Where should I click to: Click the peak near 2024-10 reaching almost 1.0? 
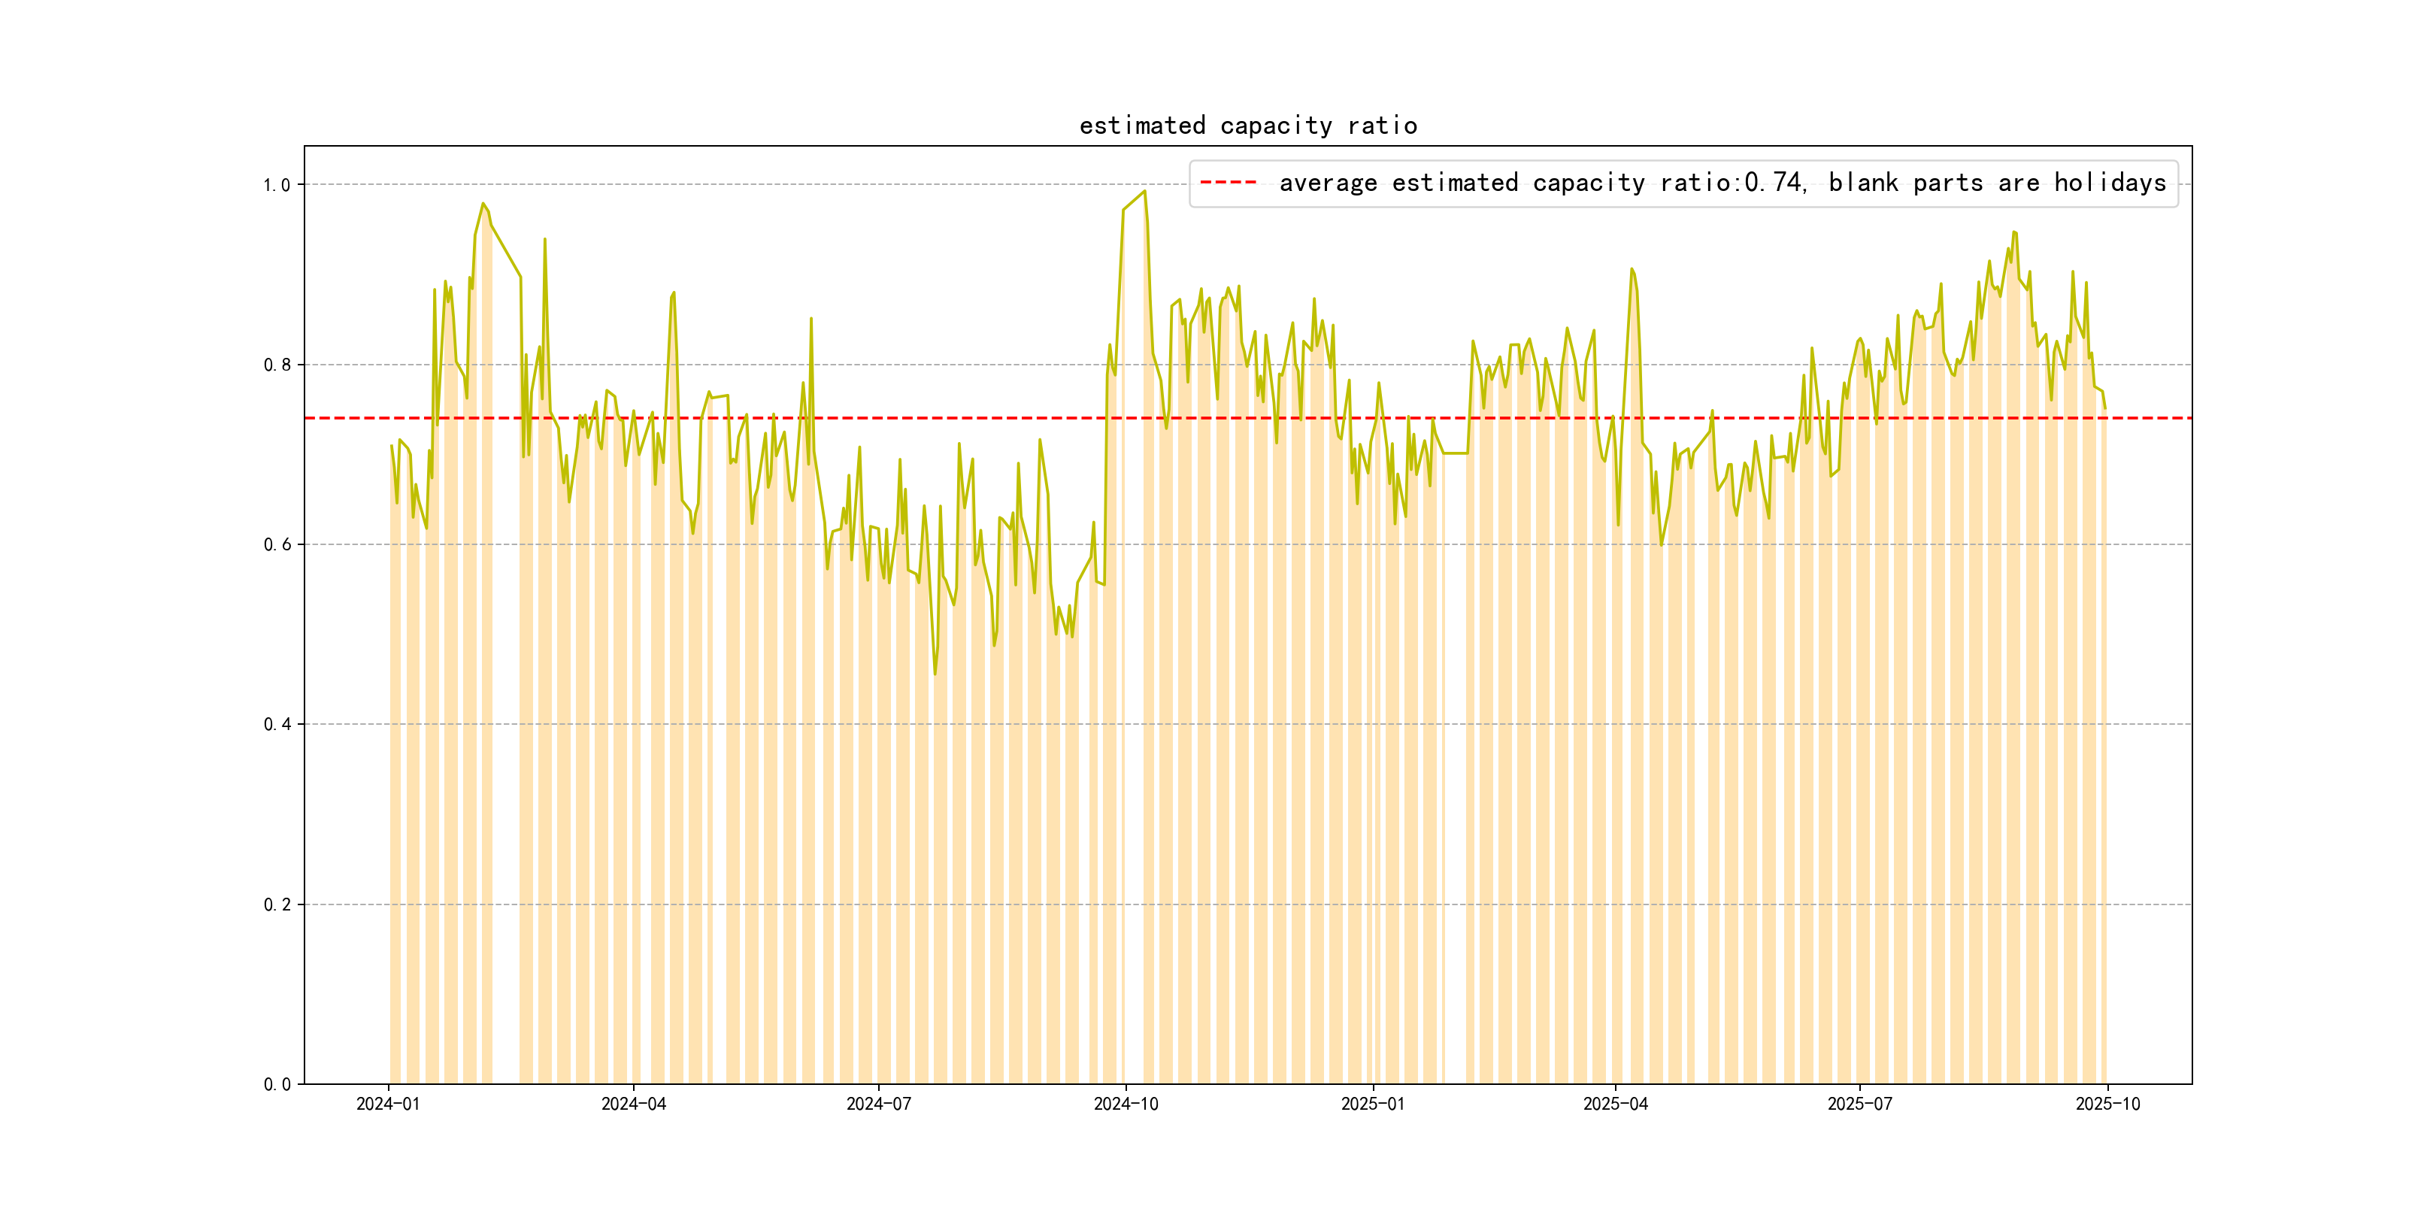1144,192
